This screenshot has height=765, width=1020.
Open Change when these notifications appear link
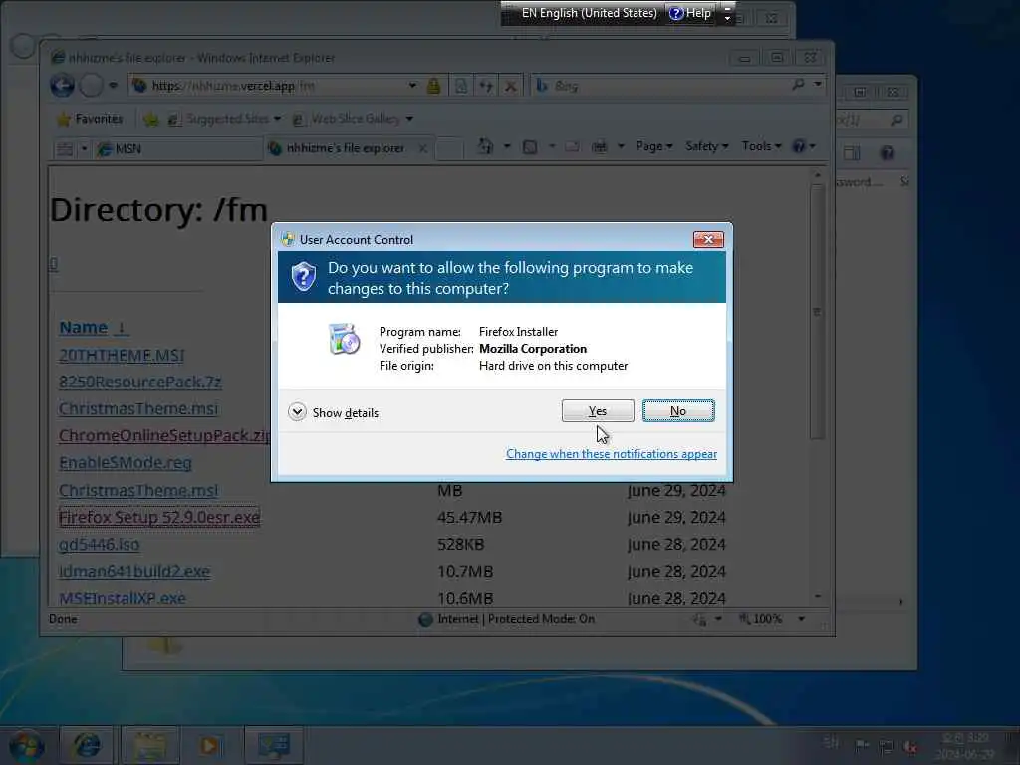(x=612, y=454)
